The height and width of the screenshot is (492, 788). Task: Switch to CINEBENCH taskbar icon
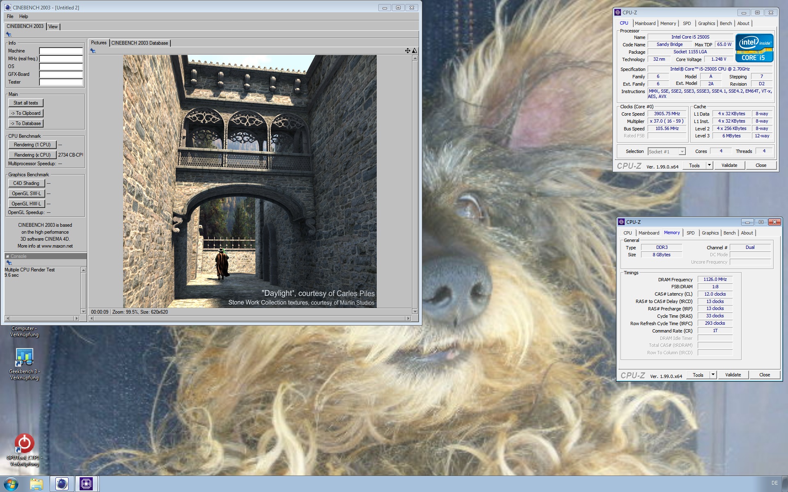coord(62,484)
